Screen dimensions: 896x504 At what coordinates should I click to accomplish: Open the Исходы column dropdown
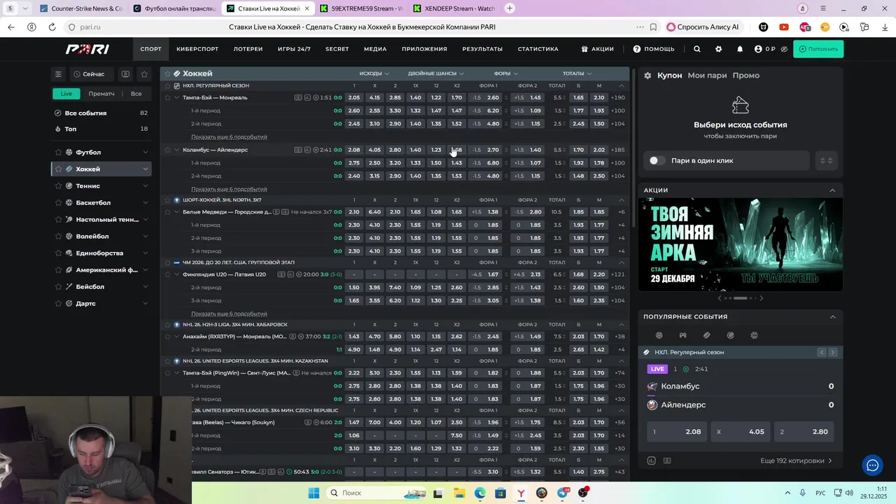[373, 73]
